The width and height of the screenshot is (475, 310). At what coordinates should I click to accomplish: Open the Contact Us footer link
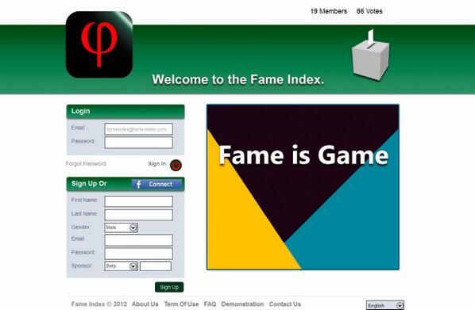284,304
